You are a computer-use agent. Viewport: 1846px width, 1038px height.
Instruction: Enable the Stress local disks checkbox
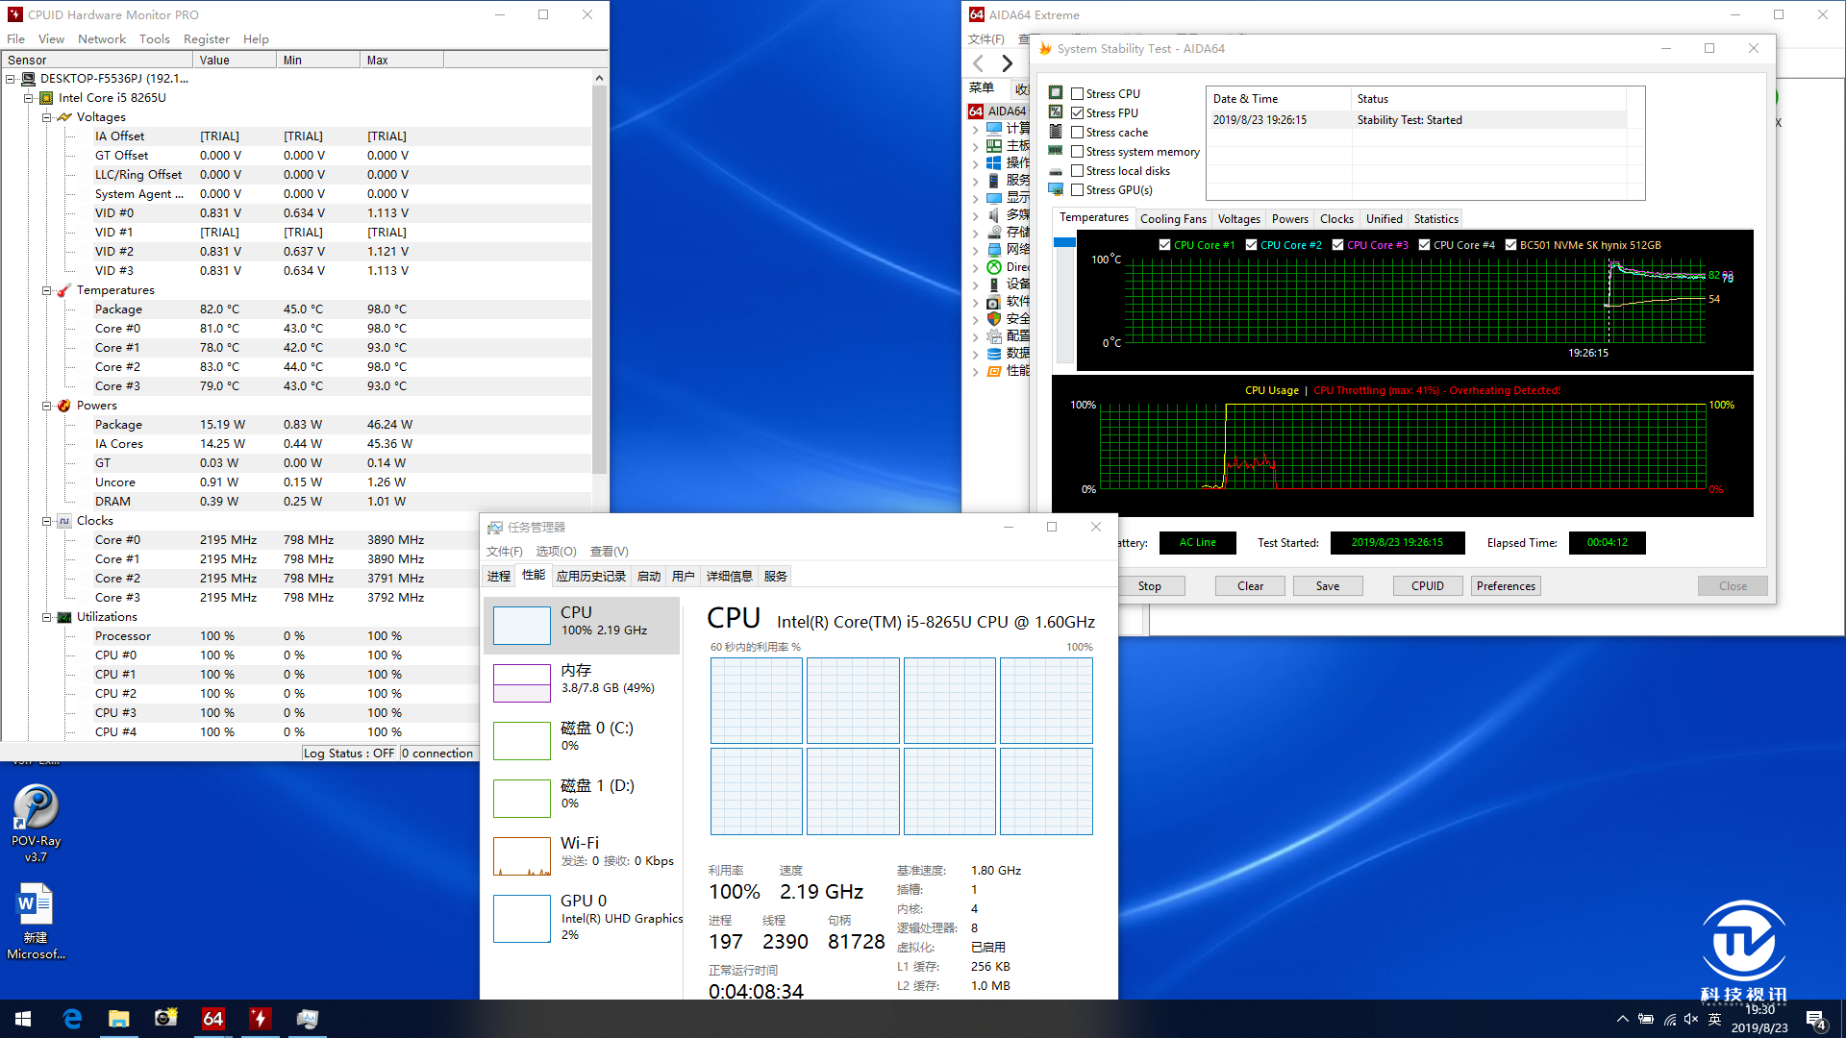(x=1078, y=170)
